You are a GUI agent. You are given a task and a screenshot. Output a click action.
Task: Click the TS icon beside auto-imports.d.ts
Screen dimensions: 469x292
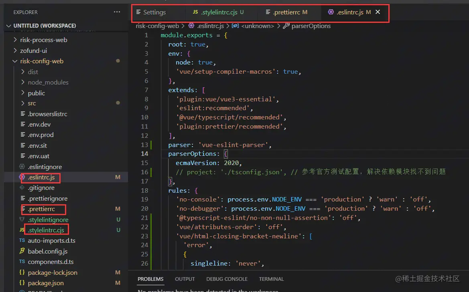[x=22, y=241]
